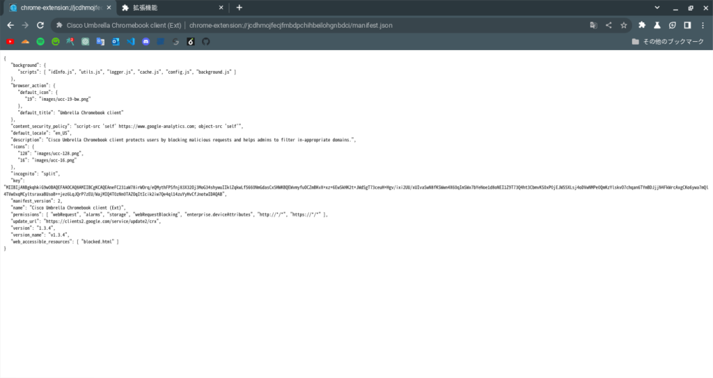This screenshot has height=378, width=713.
Task: Open the YouTube bookmark
Action: pyautogui.click(x=10, y=42)
